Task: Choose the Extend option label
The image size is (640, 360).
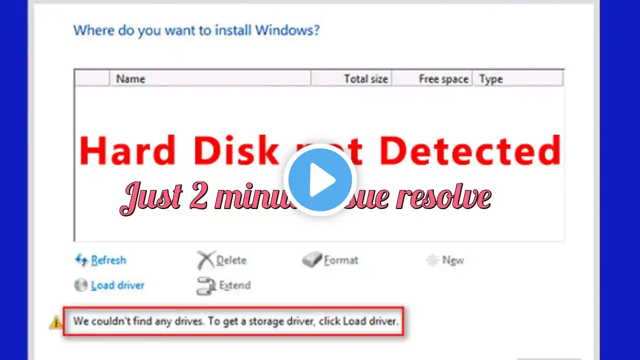Action: click(235, 285)
